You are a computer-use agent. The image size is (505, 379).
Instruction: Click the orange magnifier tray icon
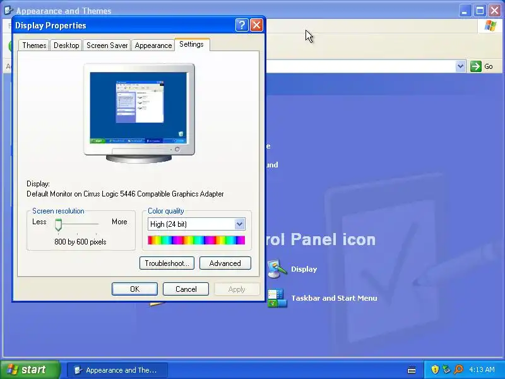(458, 370)
